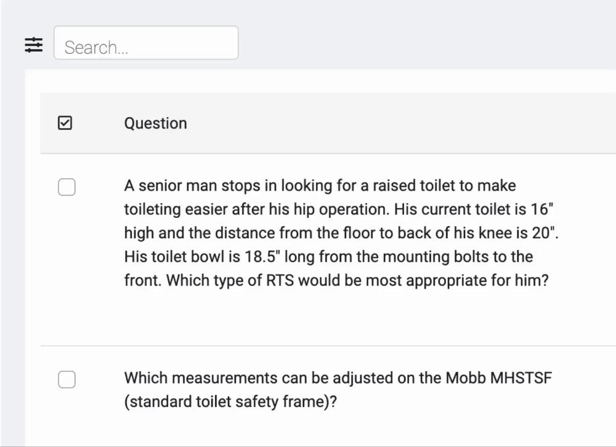Click the line mentioning 18.5" toilet bowl
The image size is (616, 447).
(x=328, y=257)
